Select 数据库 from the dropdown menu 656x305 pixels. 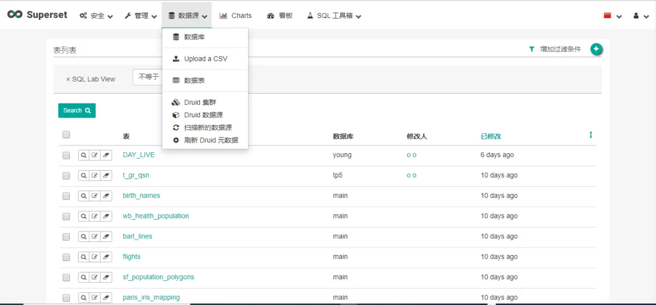click(205, 37)
